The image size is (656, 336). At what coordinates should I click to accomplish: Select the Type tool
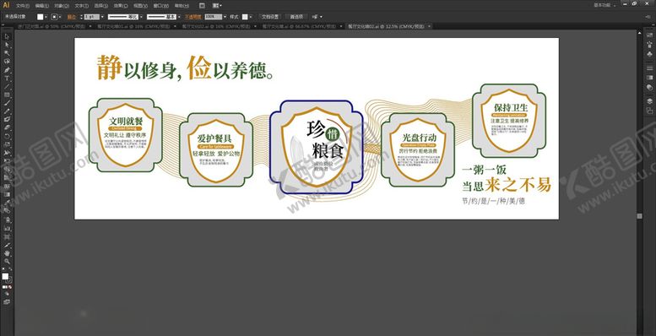coord(7,79)
